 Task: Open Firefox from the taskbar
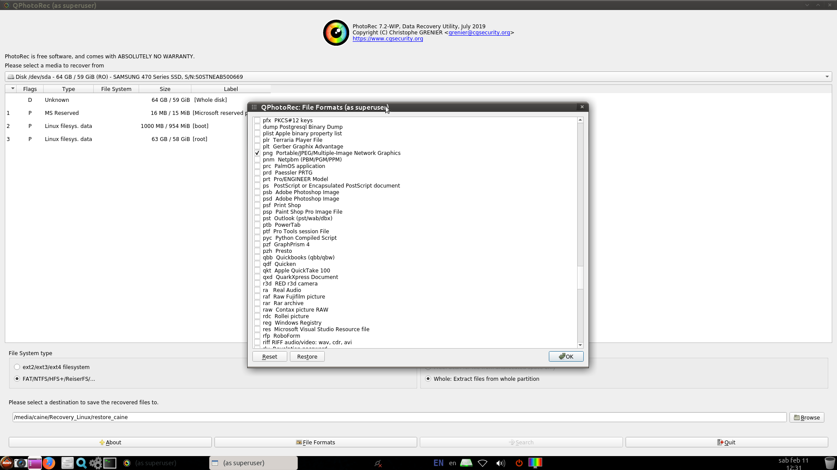(49, 463)
